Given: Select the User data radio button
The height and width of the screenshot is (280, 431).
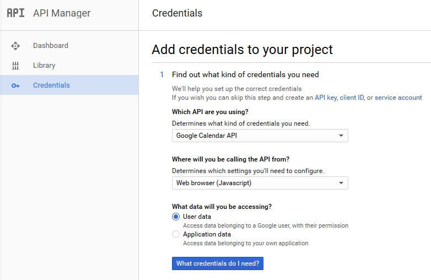Looking at the screenshot, I should click(176, 217).
